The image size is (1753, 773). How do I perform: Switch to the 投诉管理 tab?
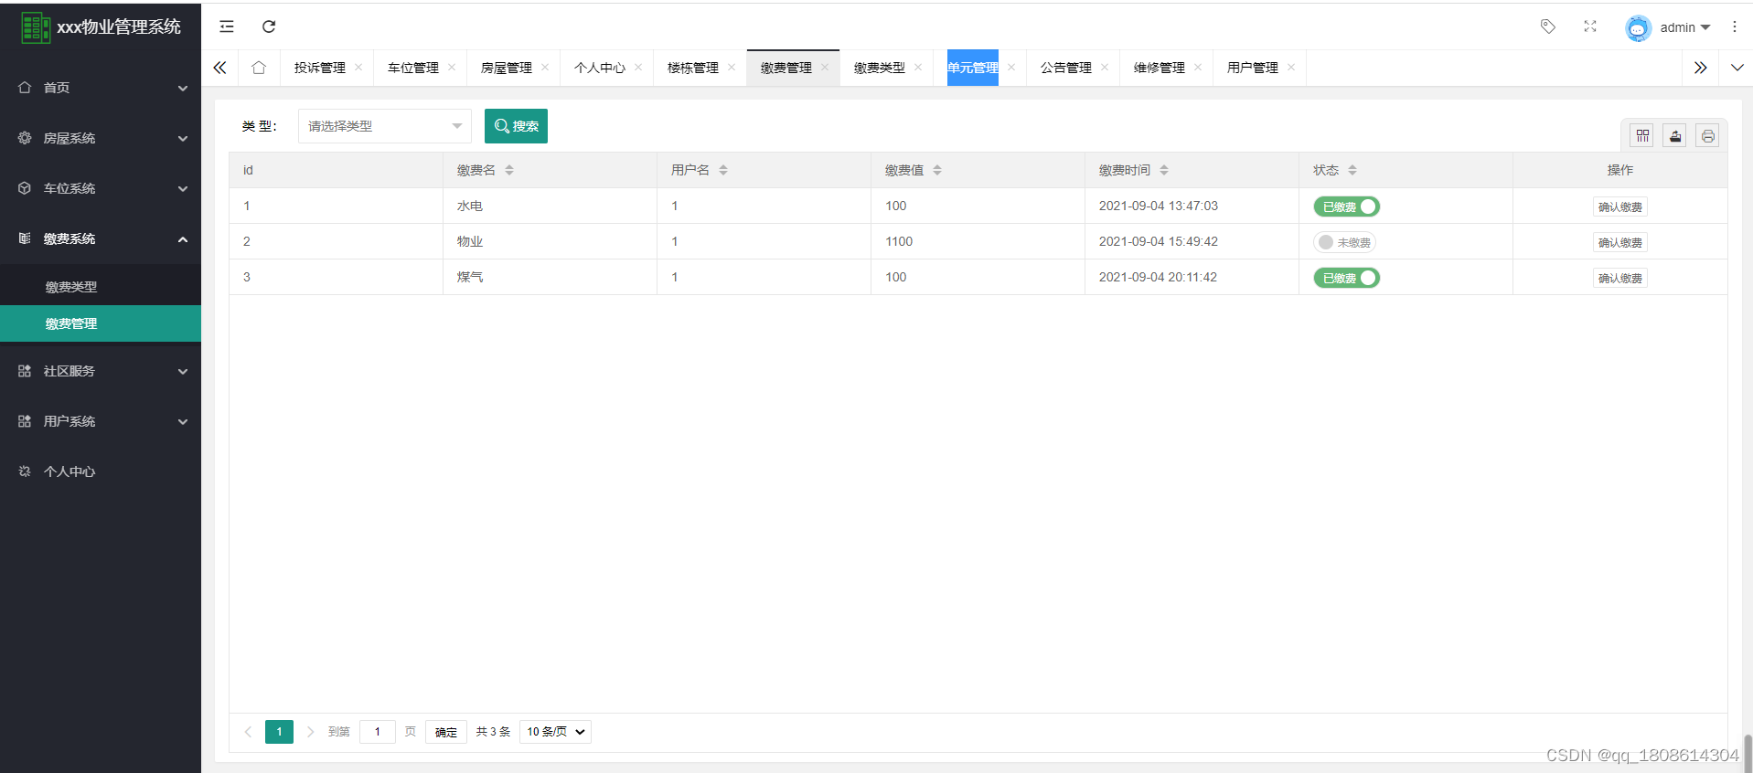(x=320, y=68)
